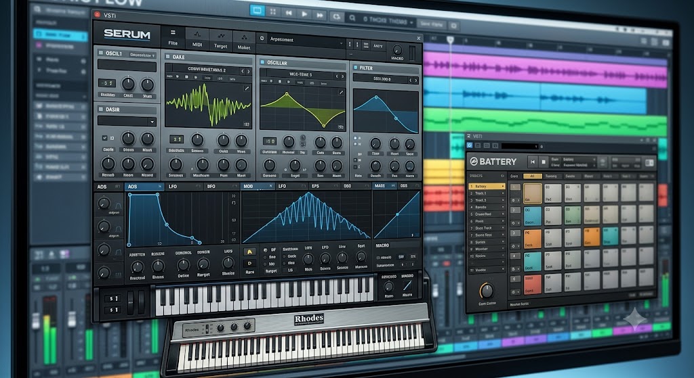Open the MIDI tab in Serum

(197, 39)
